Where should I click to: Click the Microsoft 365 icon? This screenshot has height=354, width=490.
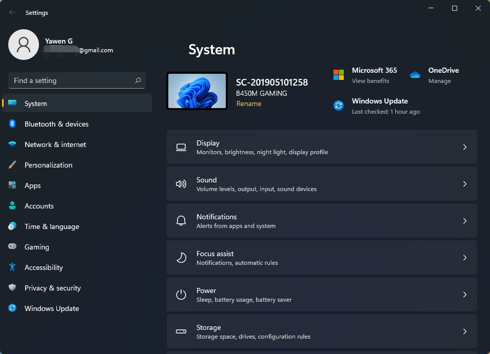pos(339,74)
